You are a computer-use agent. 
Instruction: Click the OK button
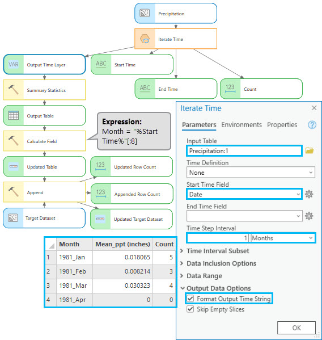point(296,328)
